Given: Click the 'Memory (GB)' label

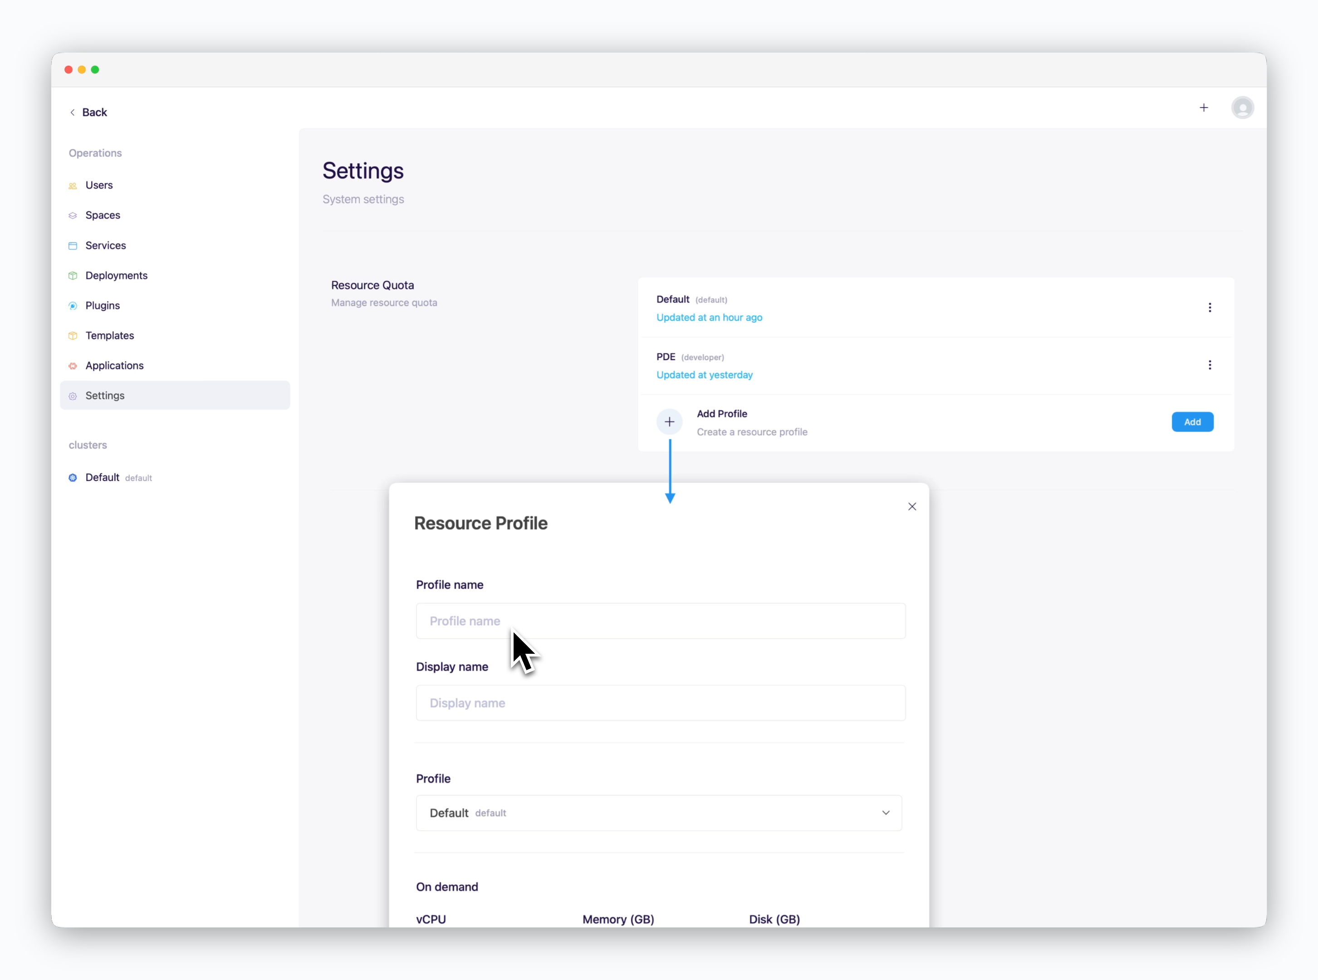Looking at the screenshot, I should 618,920.
